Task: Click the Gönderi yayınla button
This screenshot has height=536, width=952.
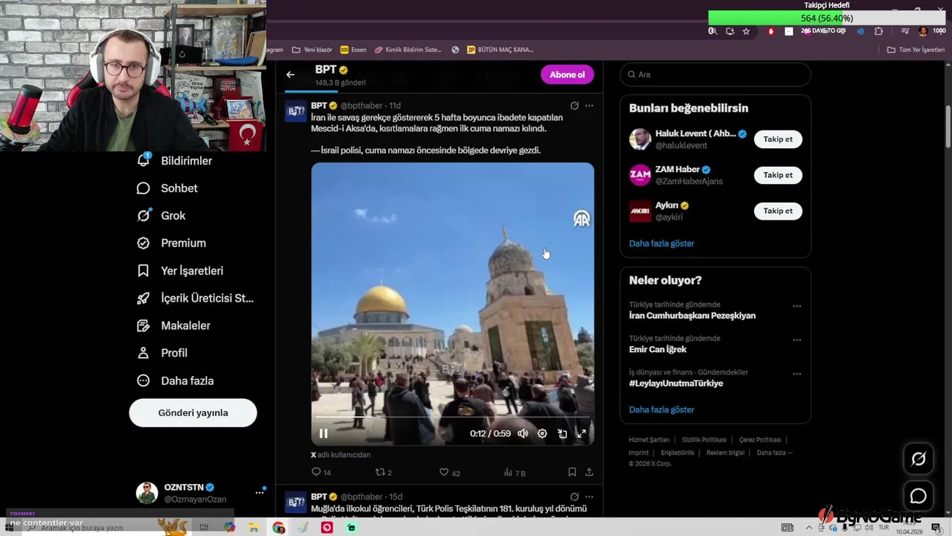Action: (x=193, y=412)
